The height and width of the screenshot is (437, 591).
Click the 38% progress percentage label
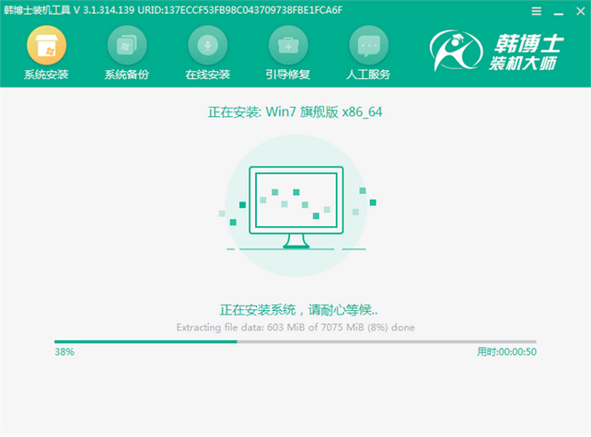point(64,352)
